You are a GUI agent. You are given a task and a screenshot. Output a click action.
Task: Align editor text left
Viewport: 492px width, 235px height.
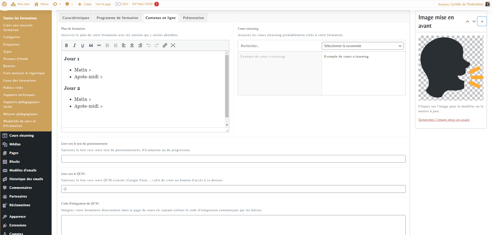tap(124, 45)
